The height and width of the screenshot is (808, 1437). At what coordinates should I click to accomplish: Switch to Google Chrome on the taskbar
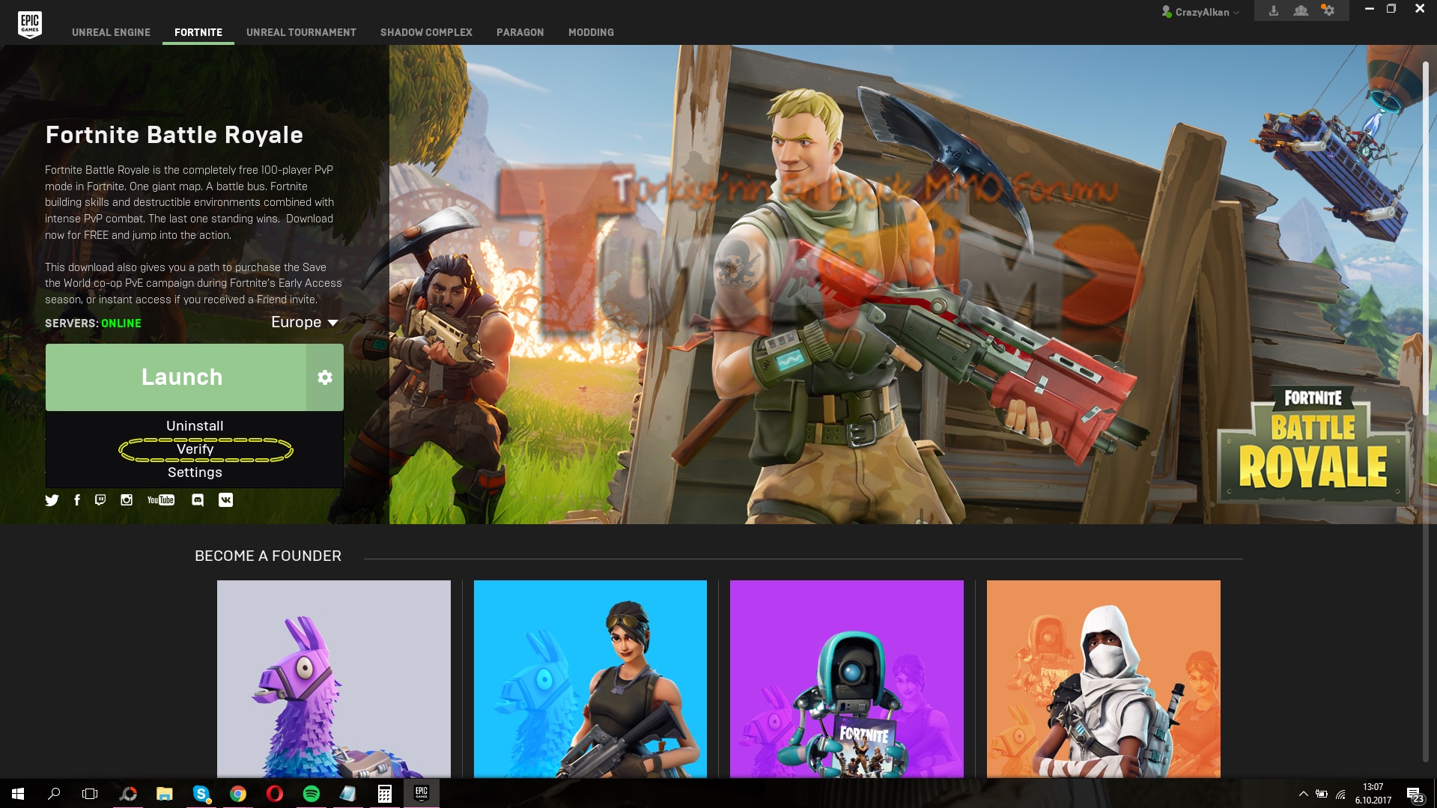click(x=238, y=794)
